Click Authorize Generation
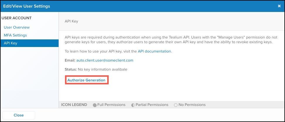 click(x=86, y=80)
